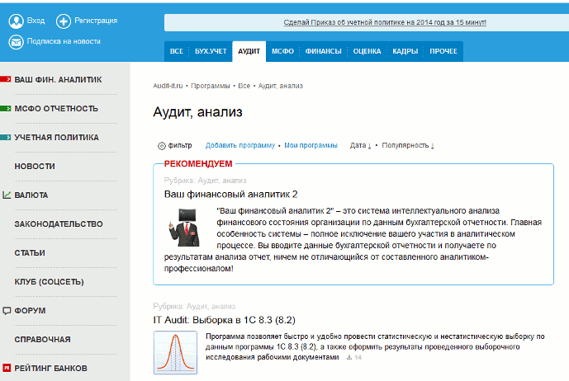Click the filter gear icon

[161, 146]
